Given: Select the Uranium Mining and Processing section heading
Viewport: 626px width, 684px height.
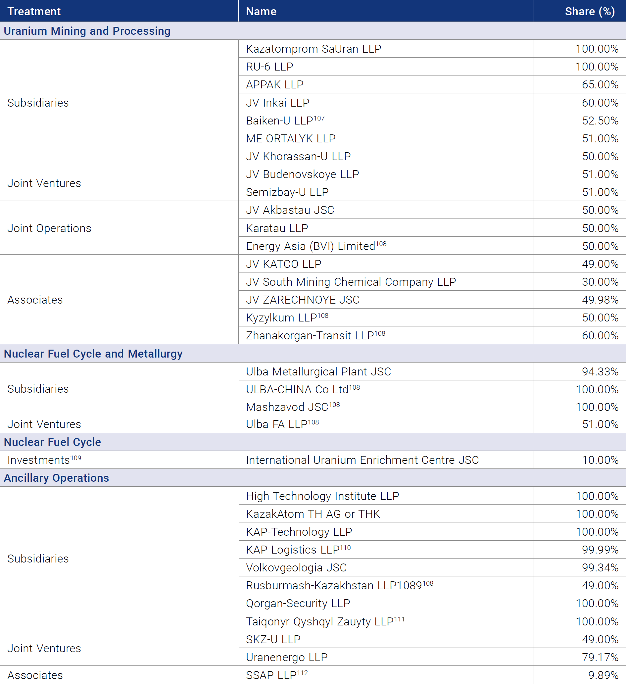Looking at the screenshot, I should coord(87,31).
